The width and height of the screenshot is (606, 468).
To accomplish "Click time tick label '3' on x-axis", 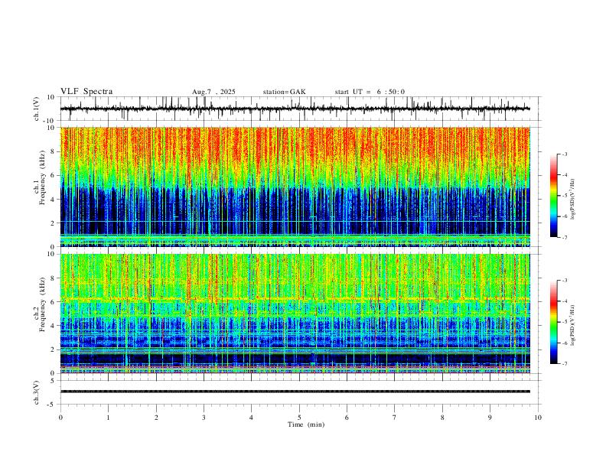I will [204, 418].
